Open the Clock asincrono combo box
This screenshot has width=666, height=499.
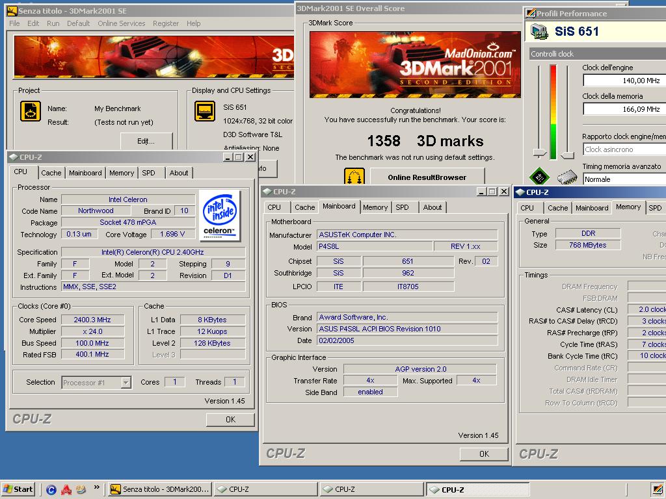point(624,149)
